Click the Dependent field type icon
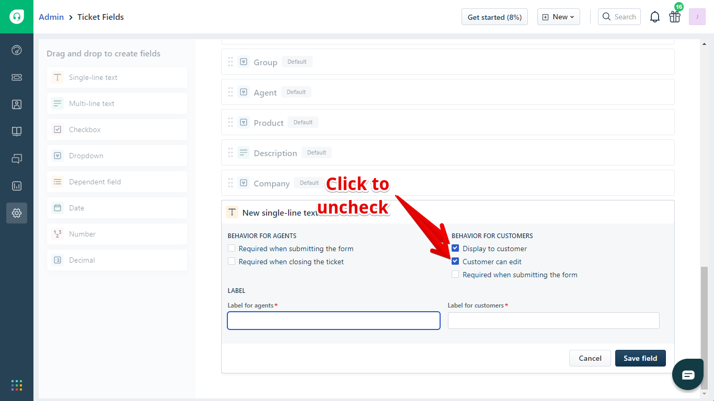This screenshot has width=714, height=401. pyautogui.click(x=57, y=182)
